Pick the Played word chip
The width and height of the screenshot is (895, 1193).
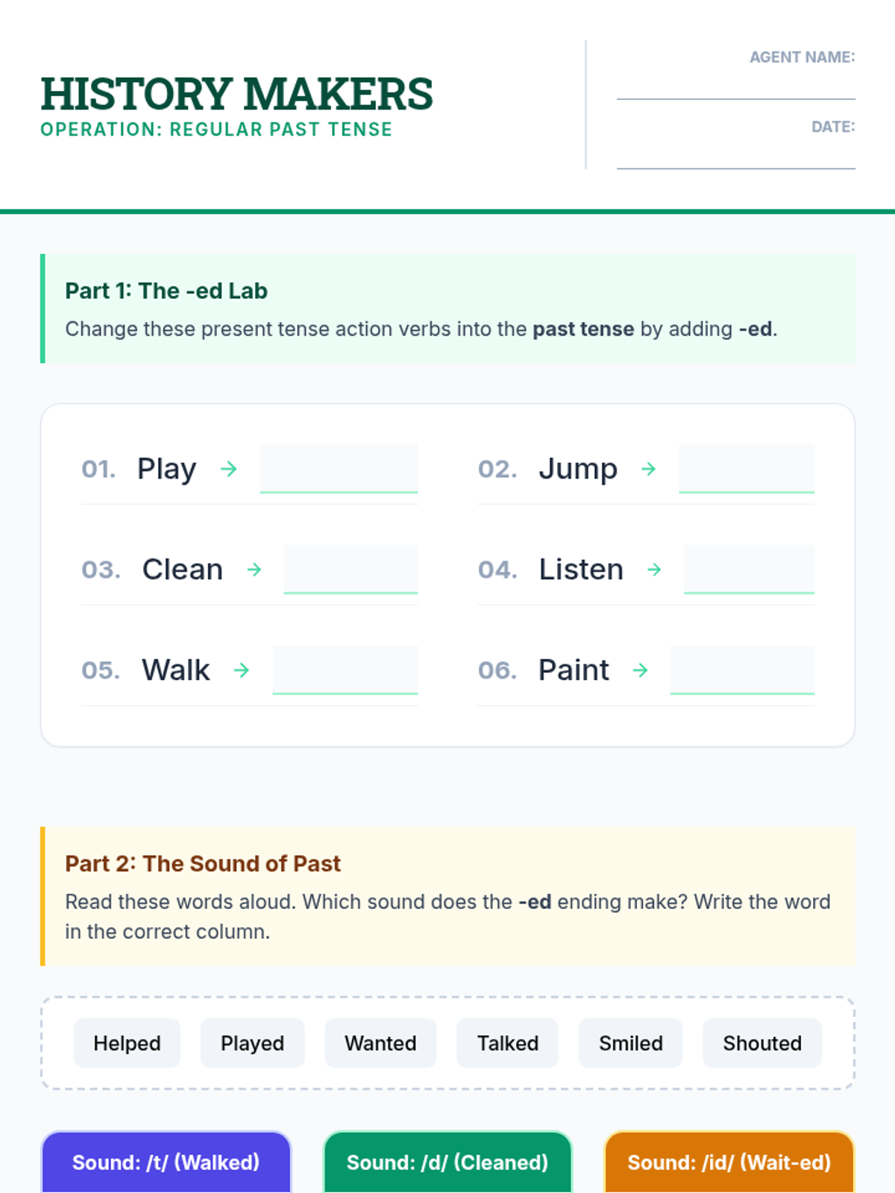252,1043
